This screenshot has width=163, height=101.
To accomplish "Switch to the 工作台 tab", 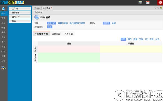I will (x=37, y=8).
